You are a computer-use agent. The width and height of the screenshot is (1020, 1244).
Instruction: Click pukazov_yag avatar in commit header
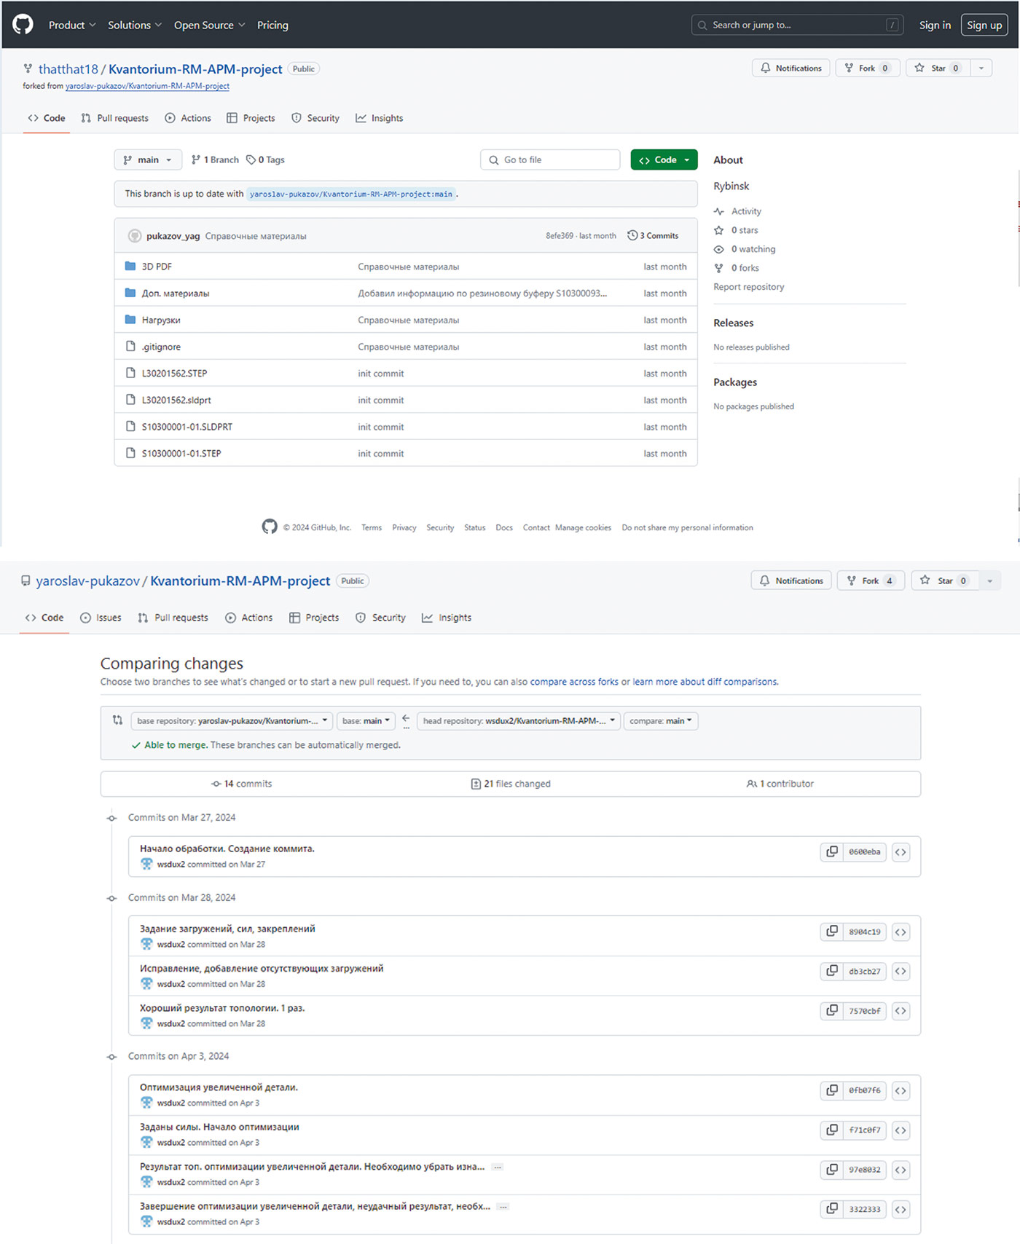(134, 235)
